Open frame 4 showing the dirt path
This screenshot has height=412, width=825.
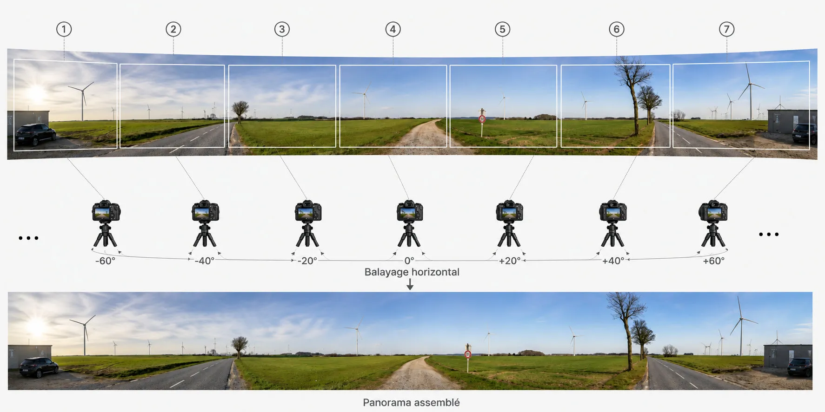(393, 106)
